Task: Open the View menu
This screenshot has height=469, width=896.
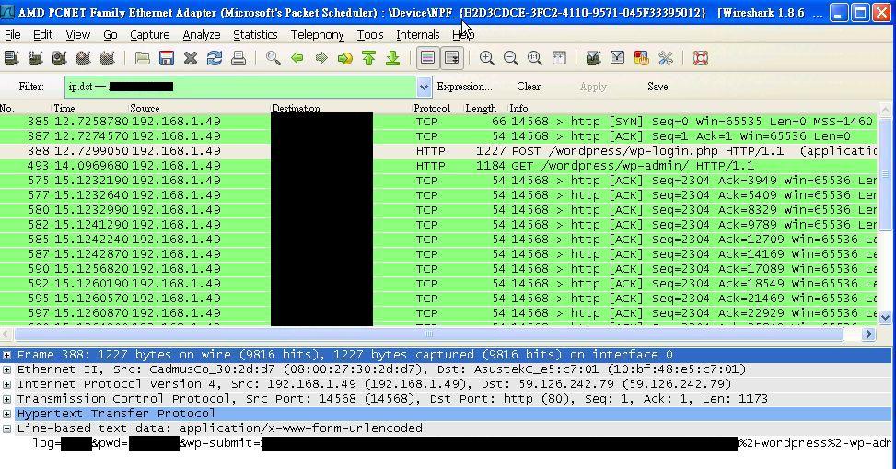Action: [78, 35]
